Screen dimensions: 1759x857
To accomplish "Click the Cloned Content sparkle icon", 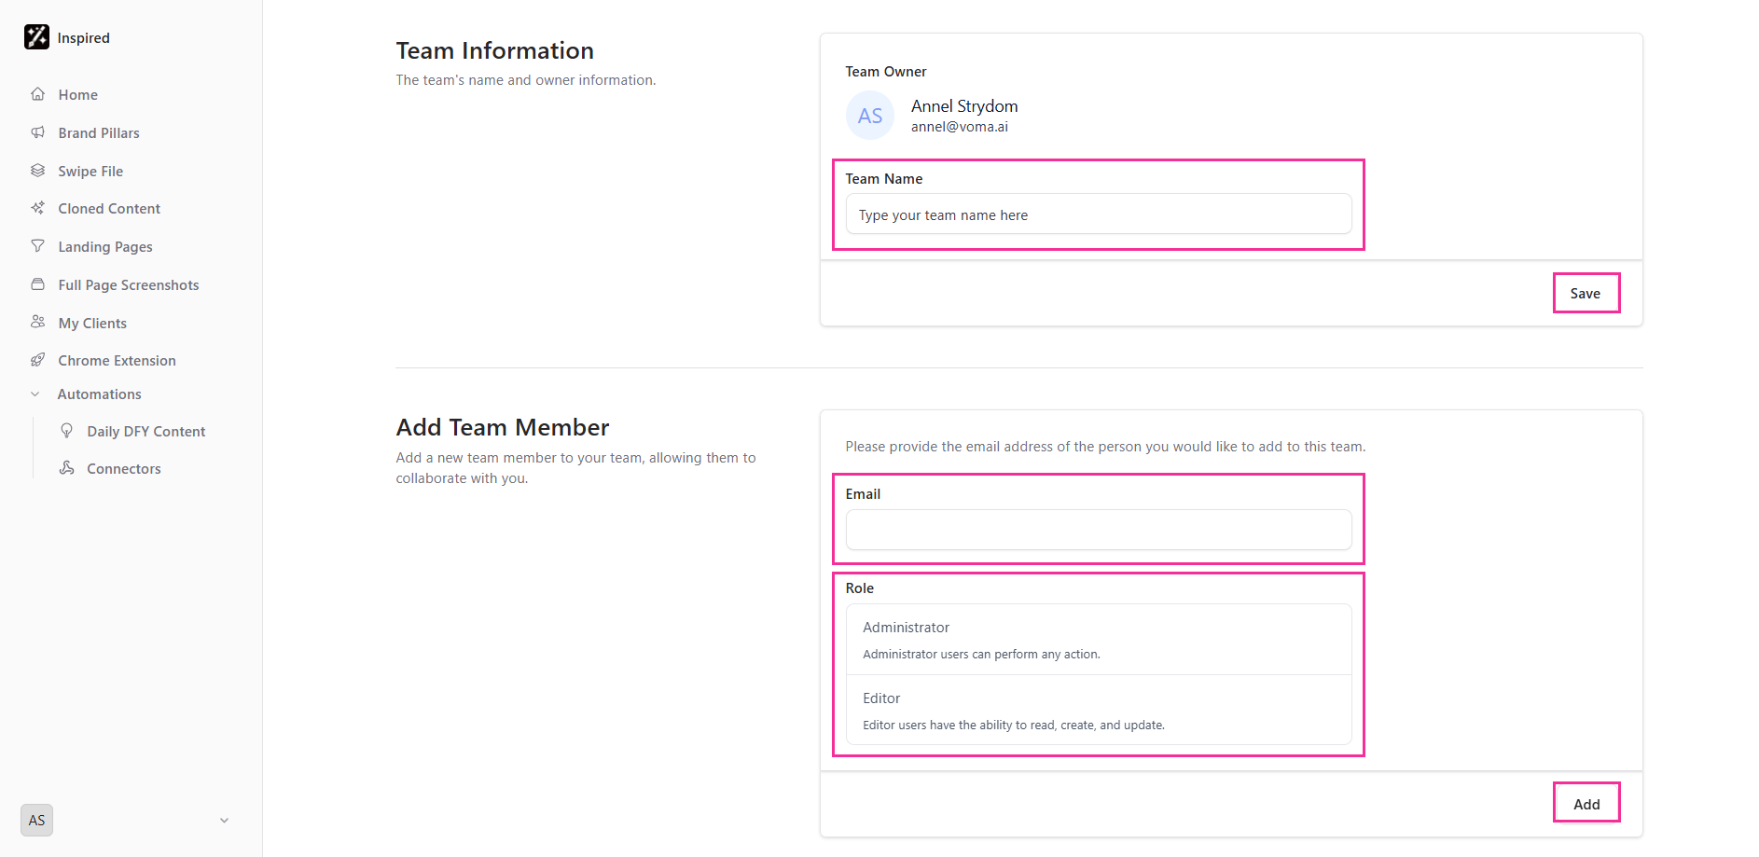I will pos(37,208).
